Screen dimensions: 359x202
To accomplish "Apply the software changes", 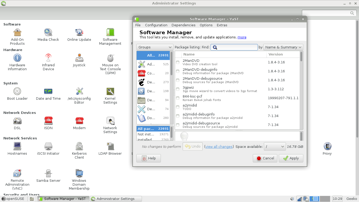I will click(x=291, y=158).
